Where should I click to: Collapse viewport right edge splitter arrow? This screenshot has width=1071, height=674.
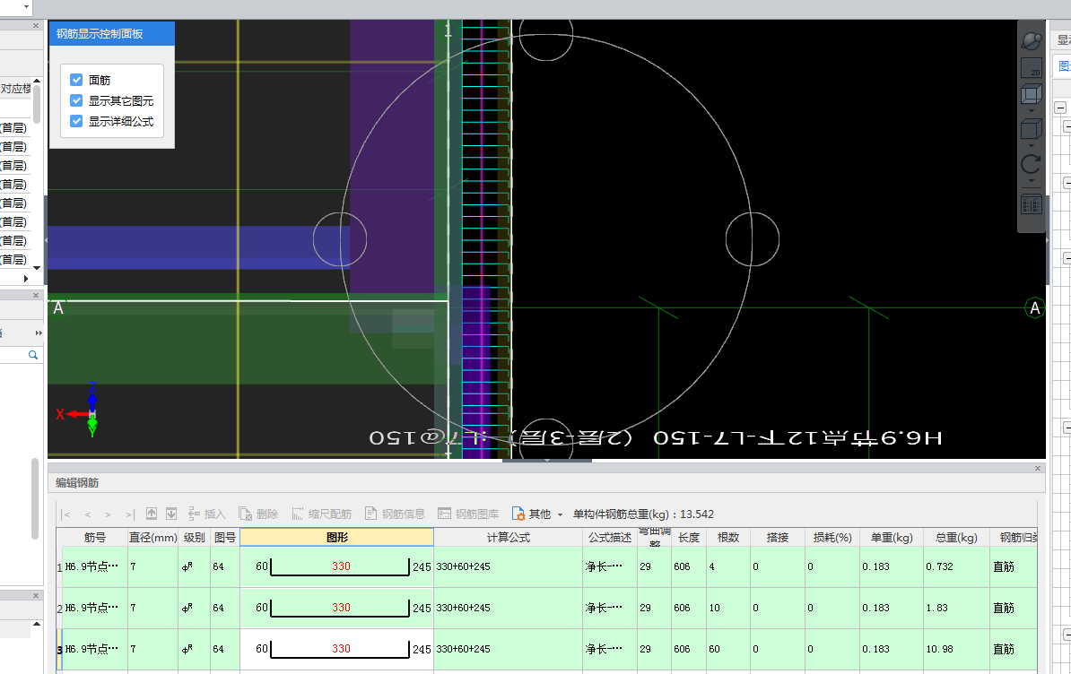1047,240
